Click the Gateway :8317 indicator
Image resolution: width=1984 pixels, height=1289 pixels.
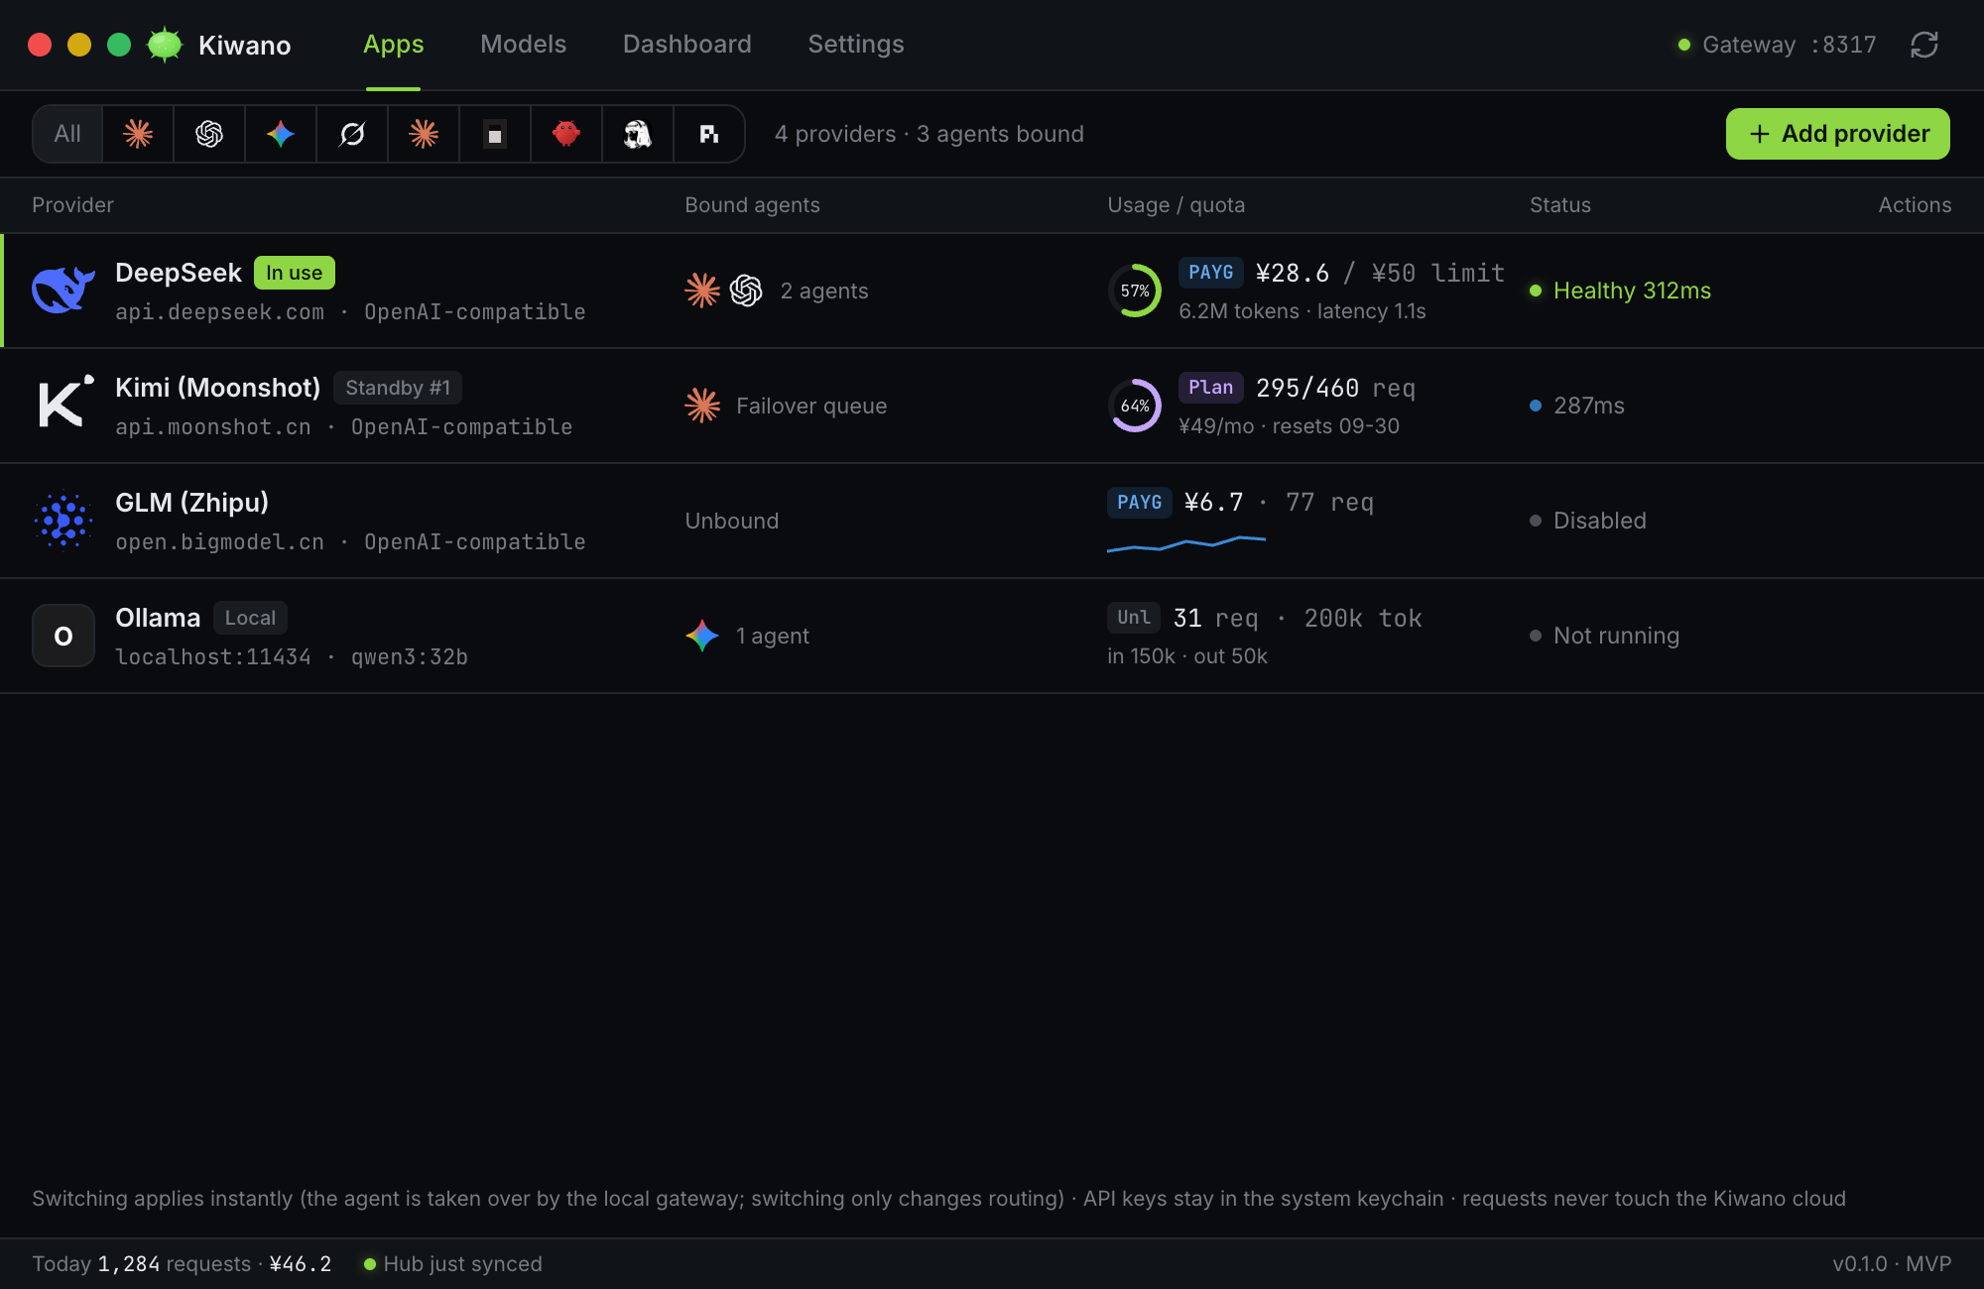[x=1777, y=45]
